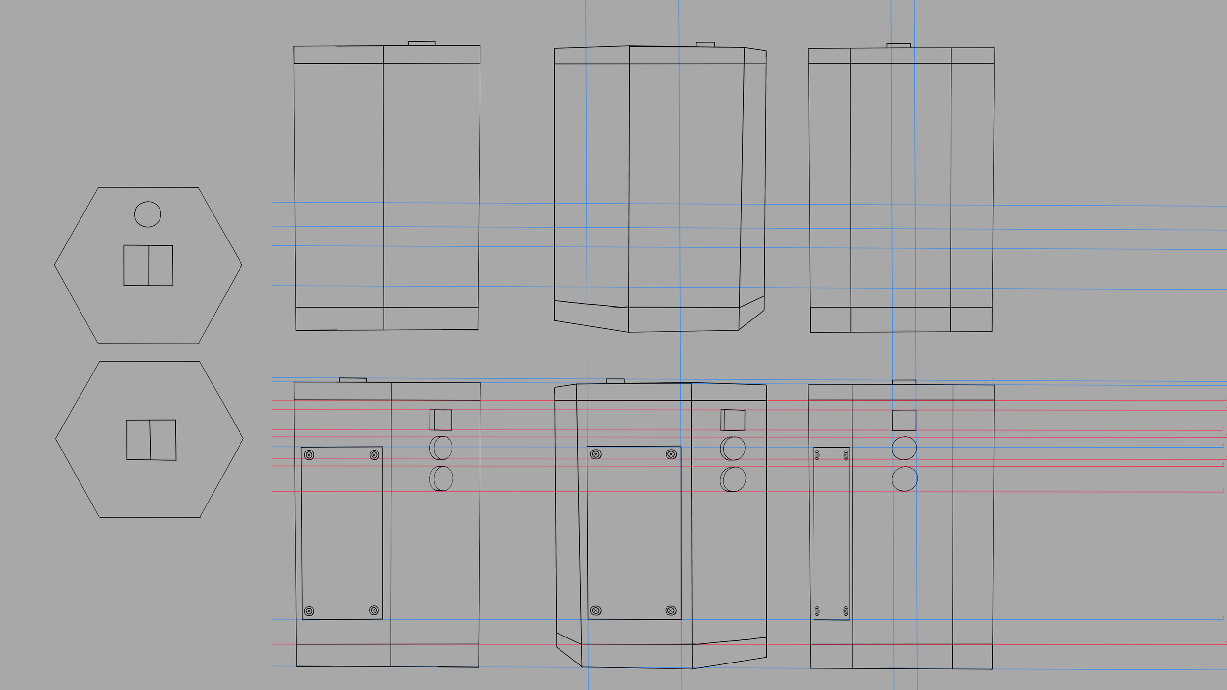Click the split square in the upper hexagon

pyautogui.click(x=148, y=265)
